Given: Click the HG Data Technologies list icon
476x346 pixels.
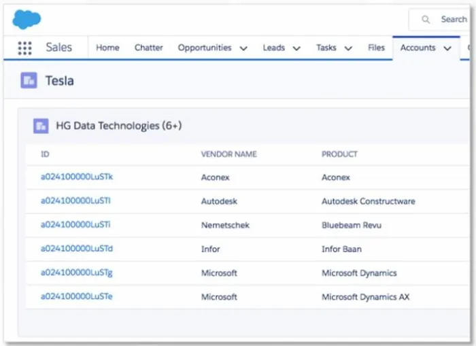Looking at the screenshot, I should tap(41, 126).
